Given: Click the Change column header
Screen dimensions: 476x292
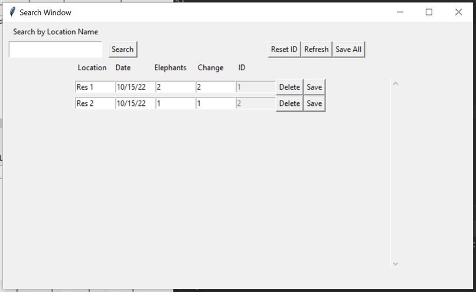Looking at the screenshot, I should pyautogui.click(x=210, y=68).
